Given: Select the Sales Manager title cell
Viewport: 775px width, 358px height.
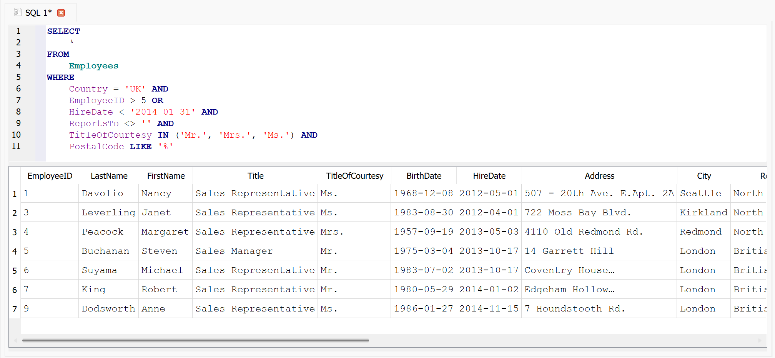Looking at the screenshot, I should click(234, 251).
